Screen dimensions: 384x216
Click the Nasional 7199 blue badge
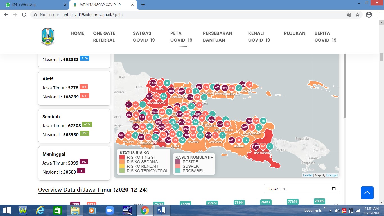[x=84, y=58]
